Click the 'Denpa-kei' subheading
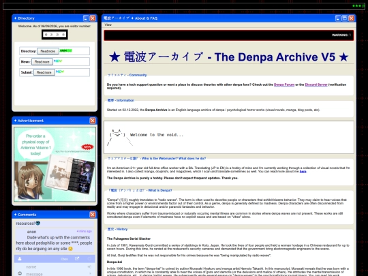Screen dimensions: 368x276 [114, 262]
